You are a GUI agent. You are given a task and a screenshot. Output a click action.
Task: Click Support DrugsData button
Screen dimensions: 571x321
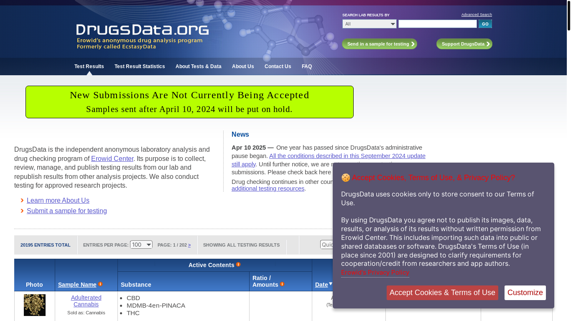click(x=464, y=44)
